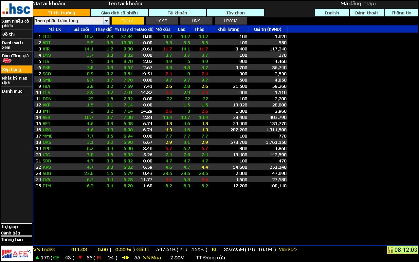The image size is (419, 262).
Task: Open Giao dịch cổ phiếu tab
Action: click(119, 13)
